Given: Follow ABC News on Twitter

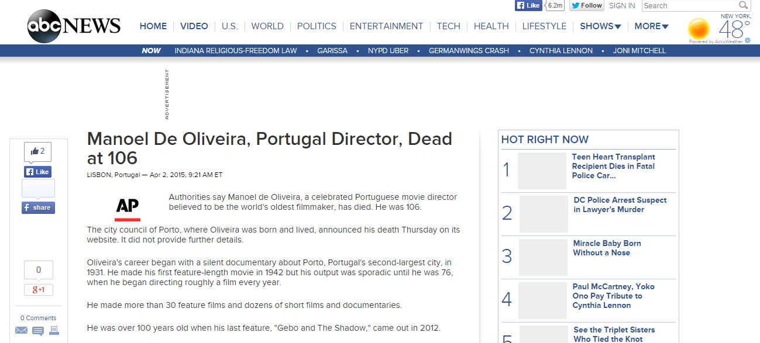Looking at the screenshot, I should point(586,5).
